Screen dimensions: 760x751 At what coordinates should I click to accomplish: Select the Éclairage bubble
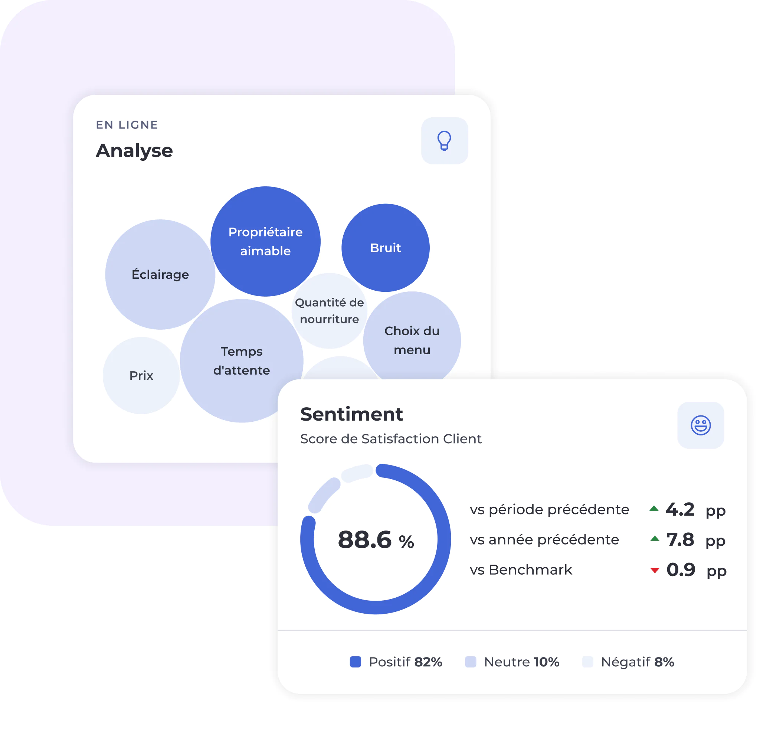click(x=160, y=274)
